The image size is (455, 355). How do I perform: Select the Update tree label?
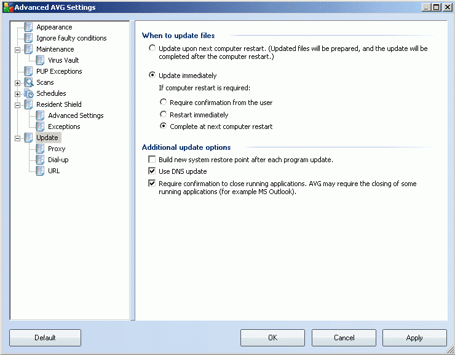tap(47, 138)
